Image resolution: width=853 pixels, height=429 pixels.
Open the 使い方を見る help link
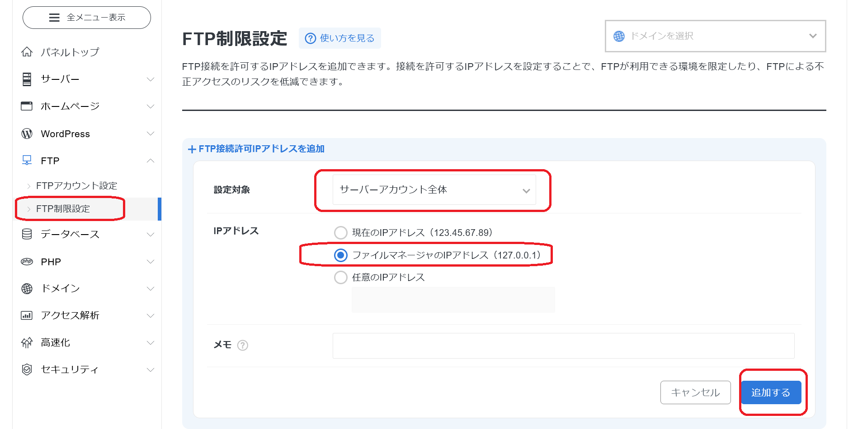[340, 38]
